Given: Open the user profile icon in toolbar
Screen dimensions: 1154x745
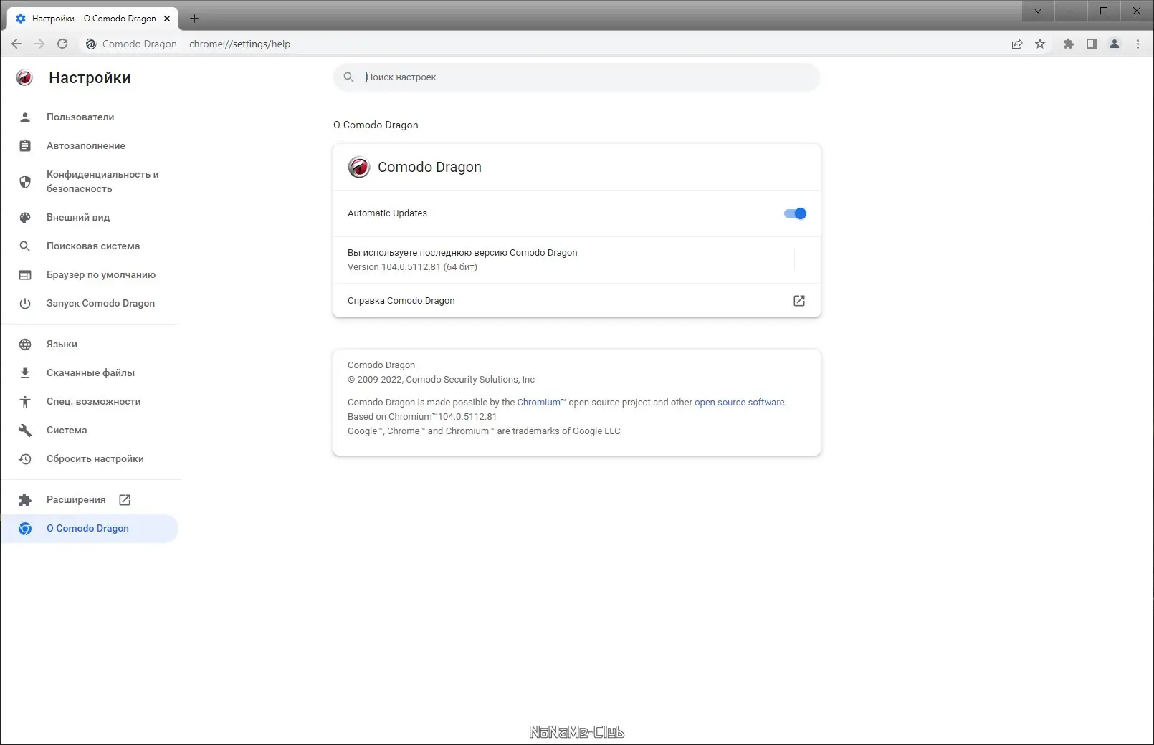Looking at the screenshot, I should click(x=1115, y=44).
